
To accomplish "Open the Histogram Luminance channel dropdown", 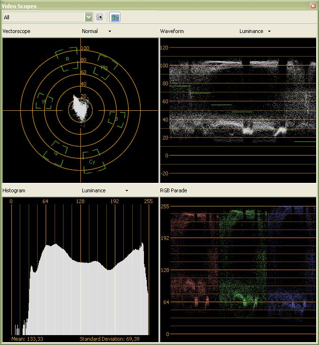I will tap(127, 191).
